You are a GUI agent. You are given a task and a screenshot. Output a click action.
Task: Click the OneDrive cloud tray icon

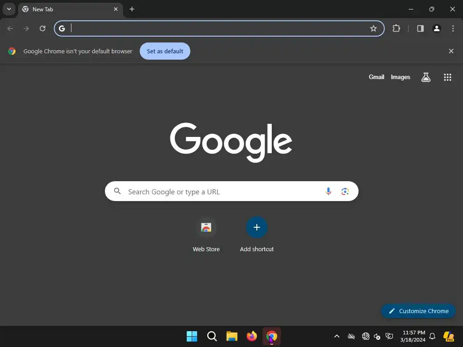351,336
